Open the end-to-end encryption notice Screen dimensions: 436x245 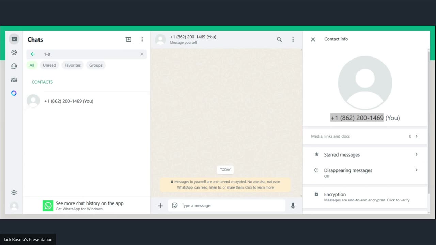click(x=225, y=184)
